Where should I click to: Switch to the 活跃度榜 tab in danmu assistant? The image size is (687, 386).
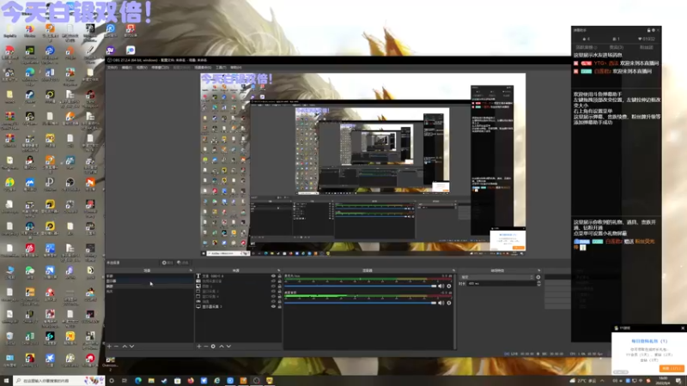[x=586, y=47]
